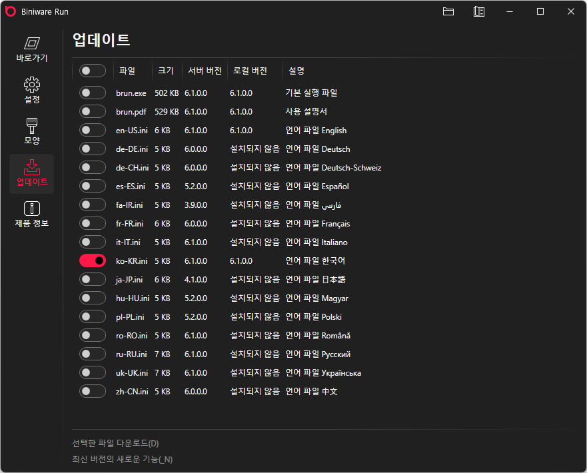Image resolution: width=587 pixels, height=473 pixels.
Task: Click 언어 파일 Magyar description
Action: tap(316, 298)
